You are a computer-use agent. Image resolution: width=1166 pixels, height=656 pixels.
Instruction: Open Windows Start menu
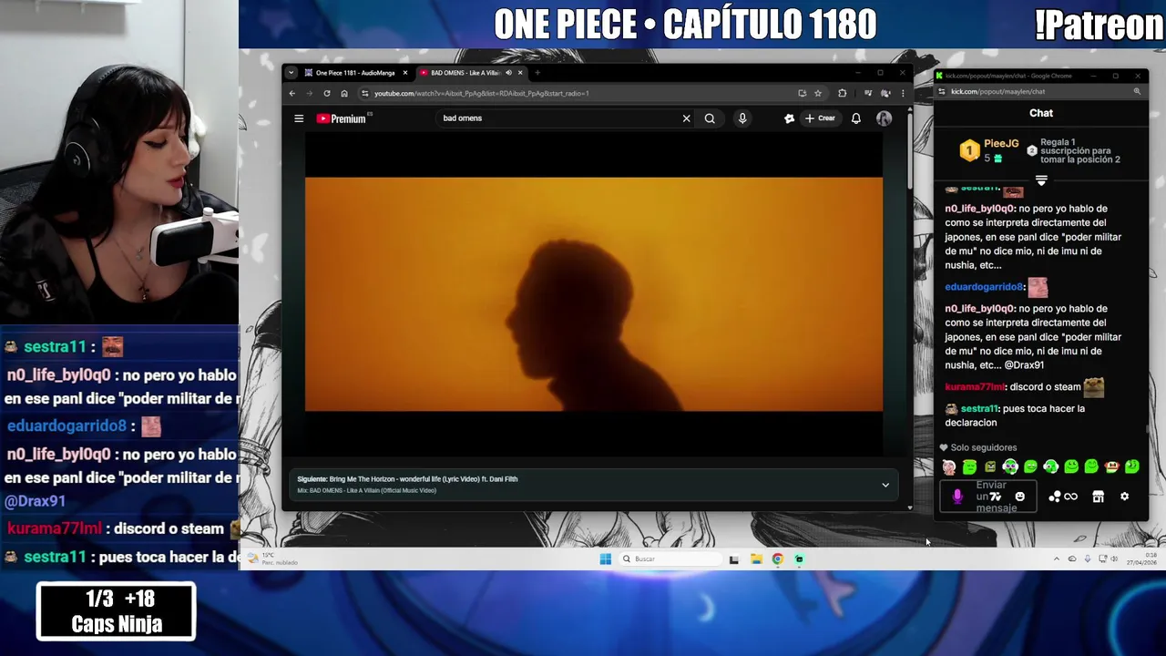605,559
